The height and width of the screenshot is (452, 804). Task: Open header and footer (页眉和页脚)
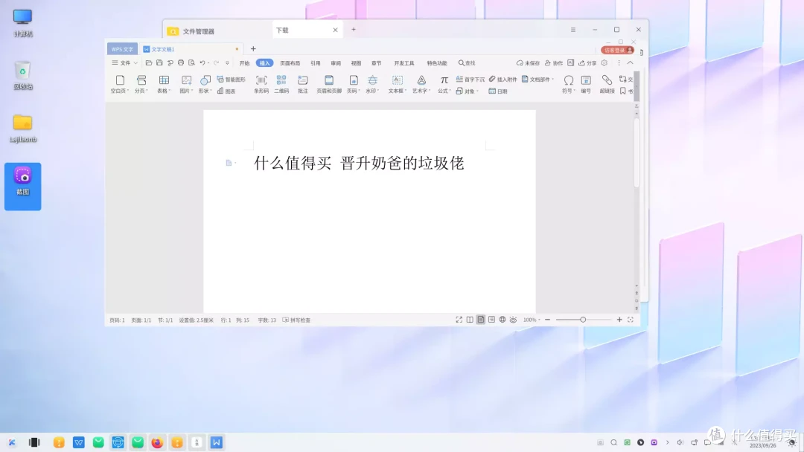[x=329, y=84]
